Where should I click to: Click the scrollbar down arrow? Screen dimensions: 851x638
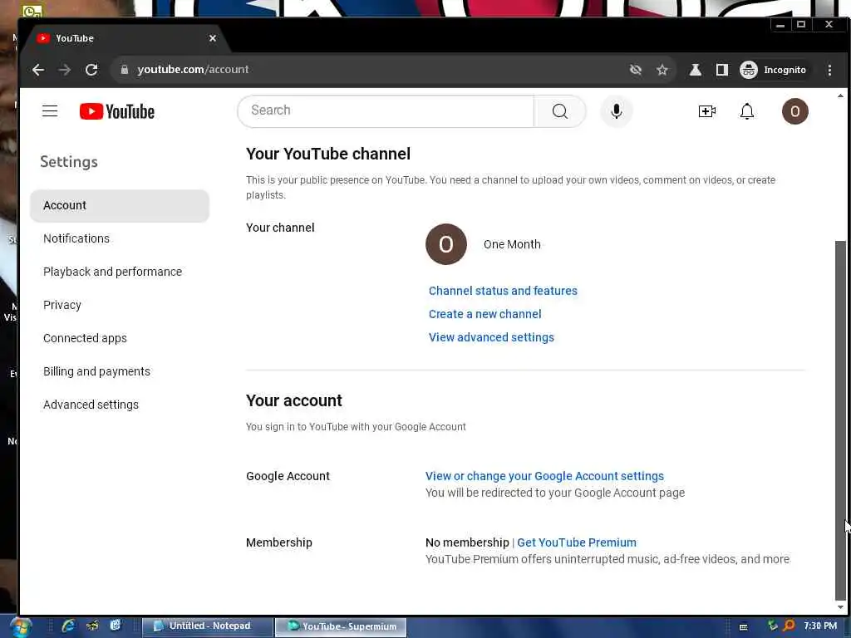tap(840, 607)
